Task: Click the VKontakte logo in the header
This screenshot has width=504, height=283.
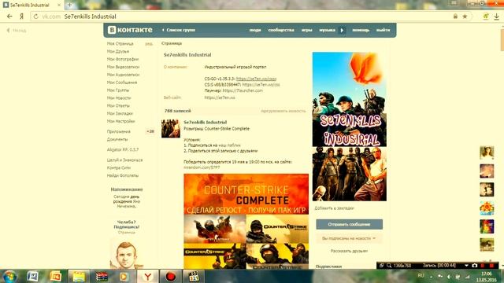Action: coord(130,30)
